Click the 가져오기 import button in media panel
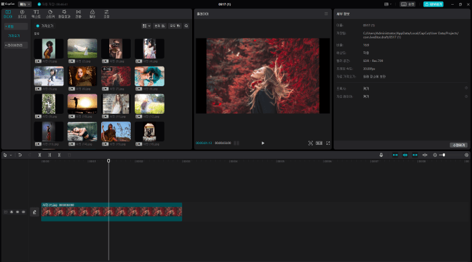472x262 pixels. (x=45, y=26)
